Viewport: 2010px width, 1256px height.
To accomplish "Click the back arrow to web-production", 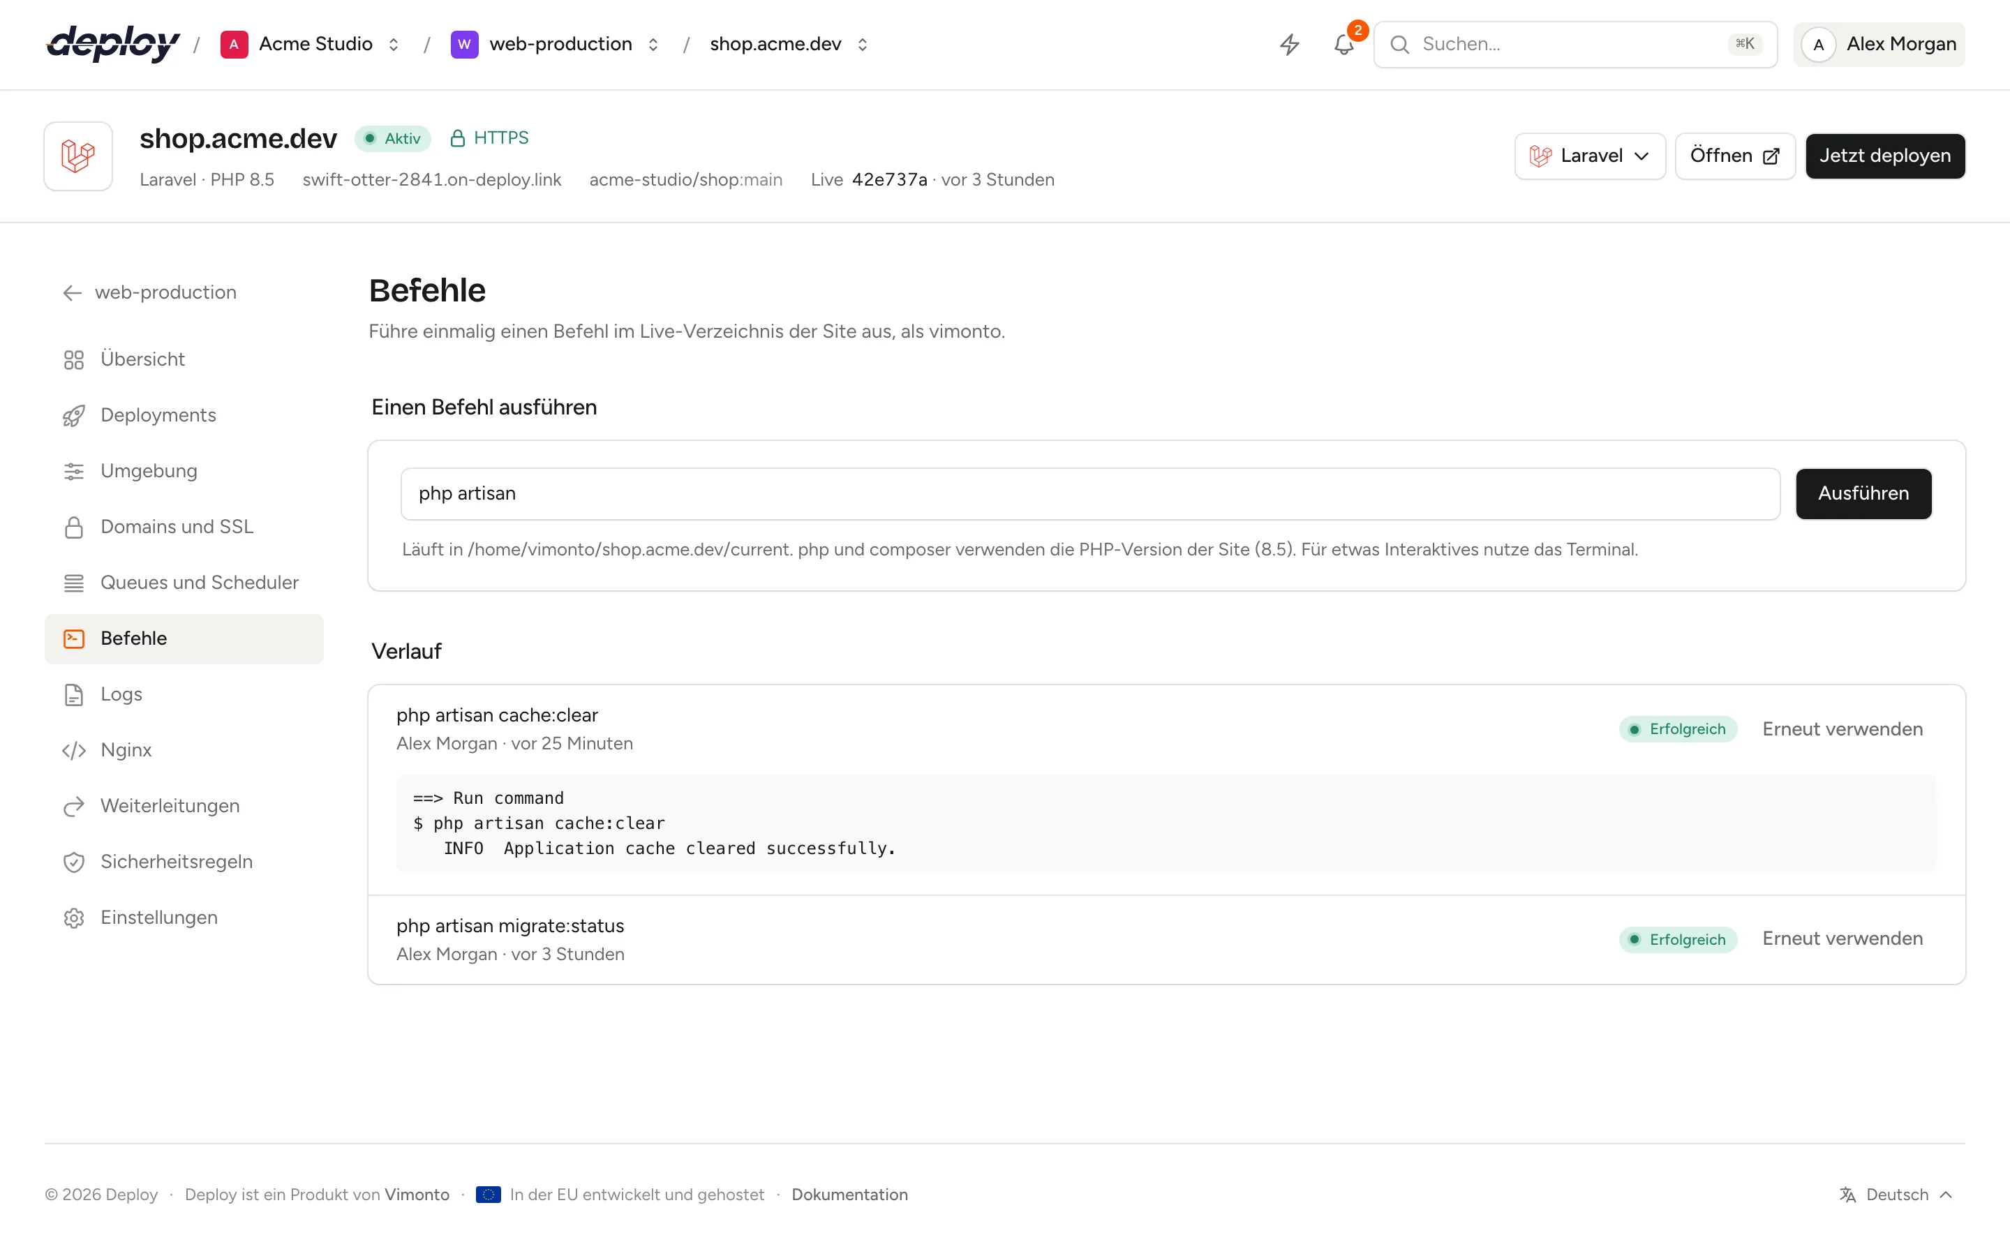I will click(73, 292).
